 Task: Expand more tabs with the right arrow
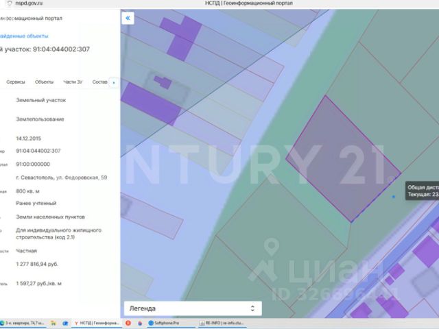click(x=114, y=82)
